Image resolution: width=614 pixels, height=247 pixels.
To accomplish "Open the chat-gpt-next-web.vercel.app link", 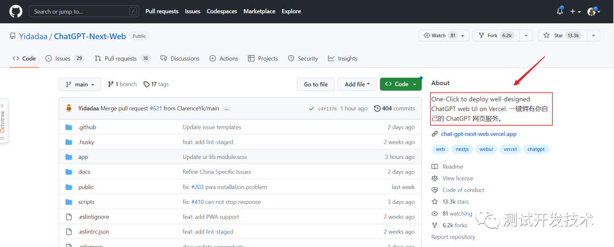I will pyautogui.click(x=478, y=134).
